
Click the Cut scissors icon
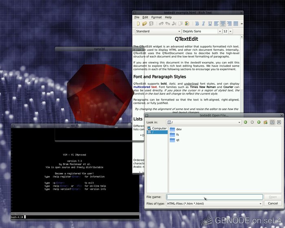click(174, 24)
